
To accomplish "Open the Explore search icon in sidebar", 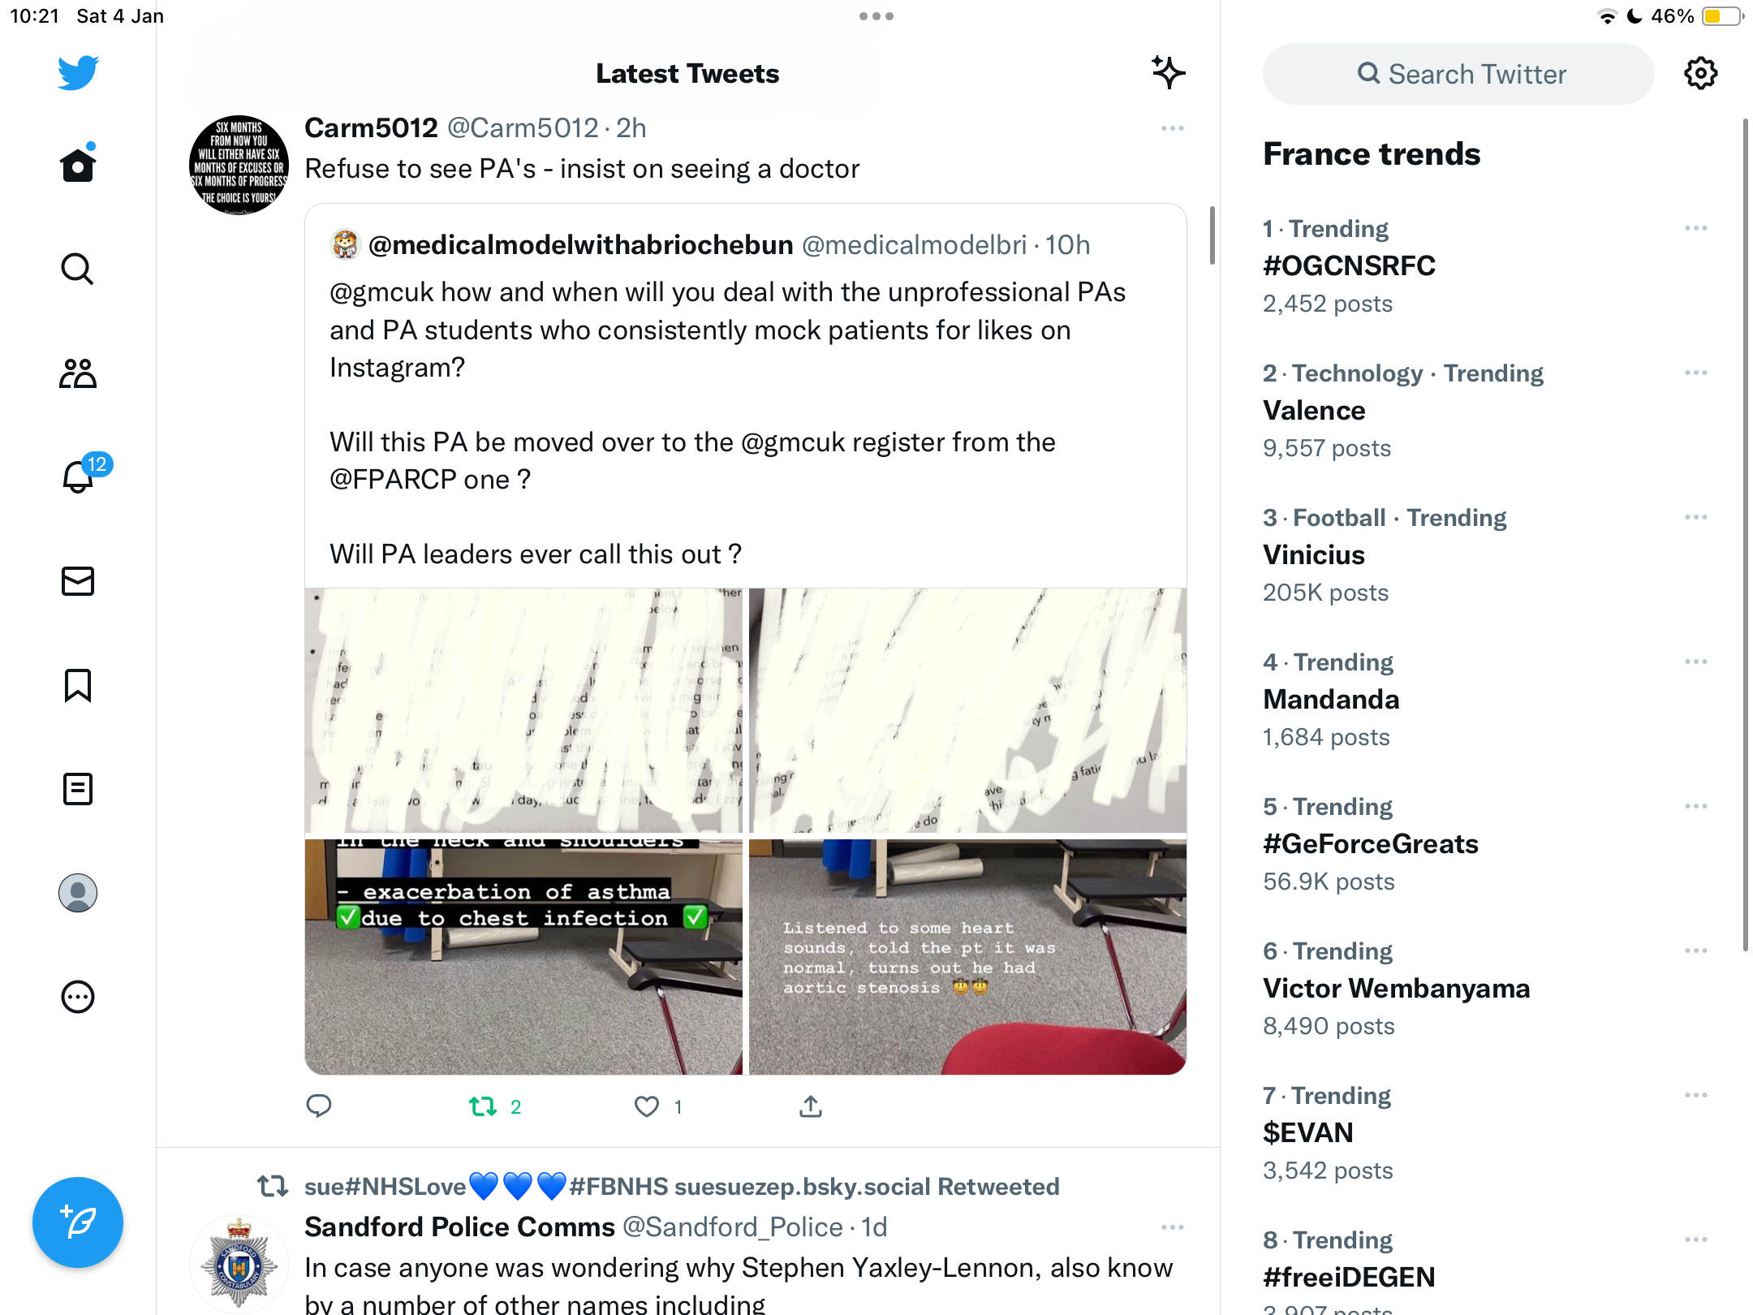I will tap(78, 269).
